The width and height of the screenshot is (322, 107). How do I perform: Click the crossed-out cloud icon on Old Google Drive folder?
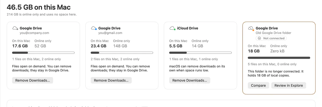(x=251, y=28)
